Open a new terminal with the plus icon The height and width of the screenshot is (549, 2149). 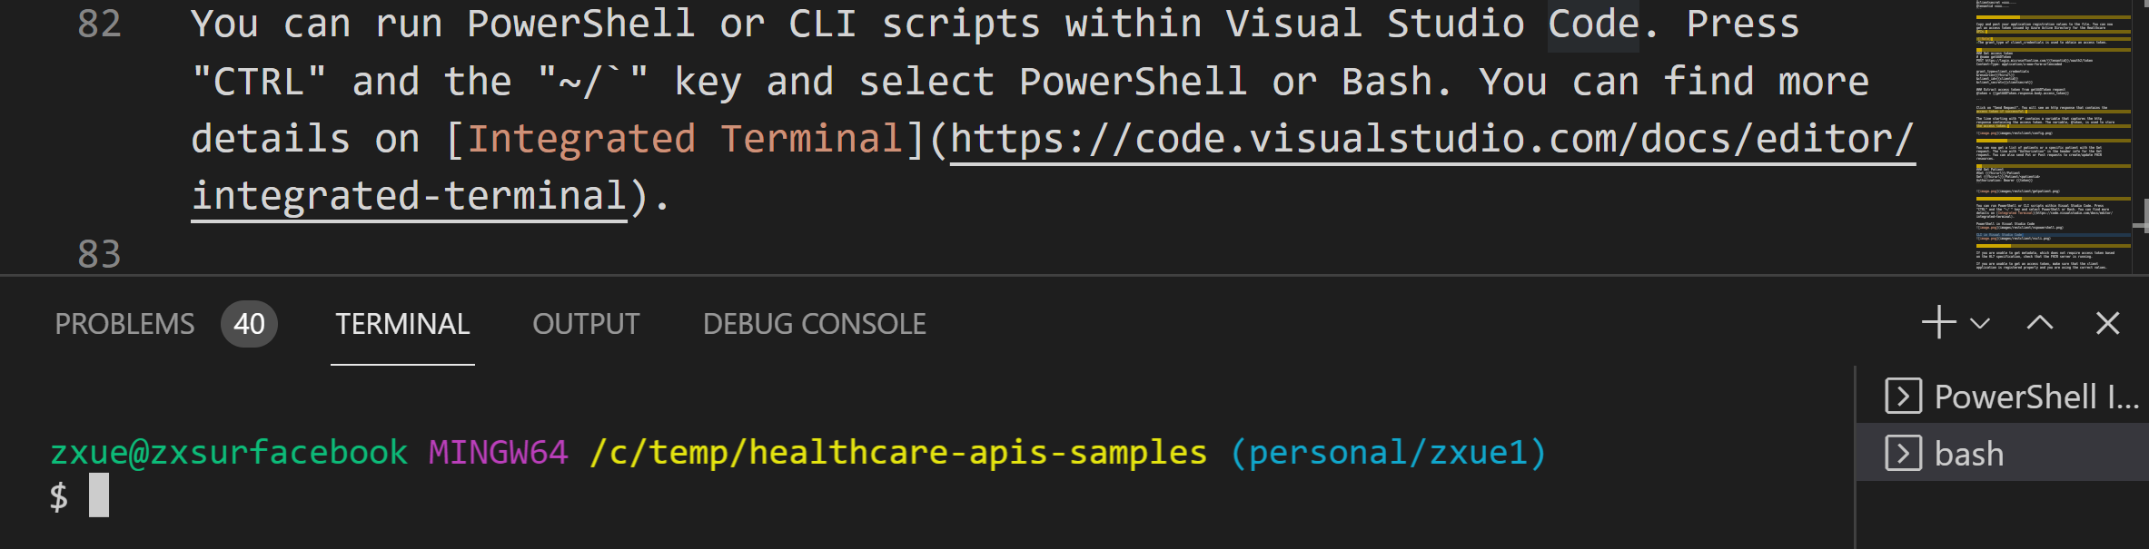click(1940, 322)
